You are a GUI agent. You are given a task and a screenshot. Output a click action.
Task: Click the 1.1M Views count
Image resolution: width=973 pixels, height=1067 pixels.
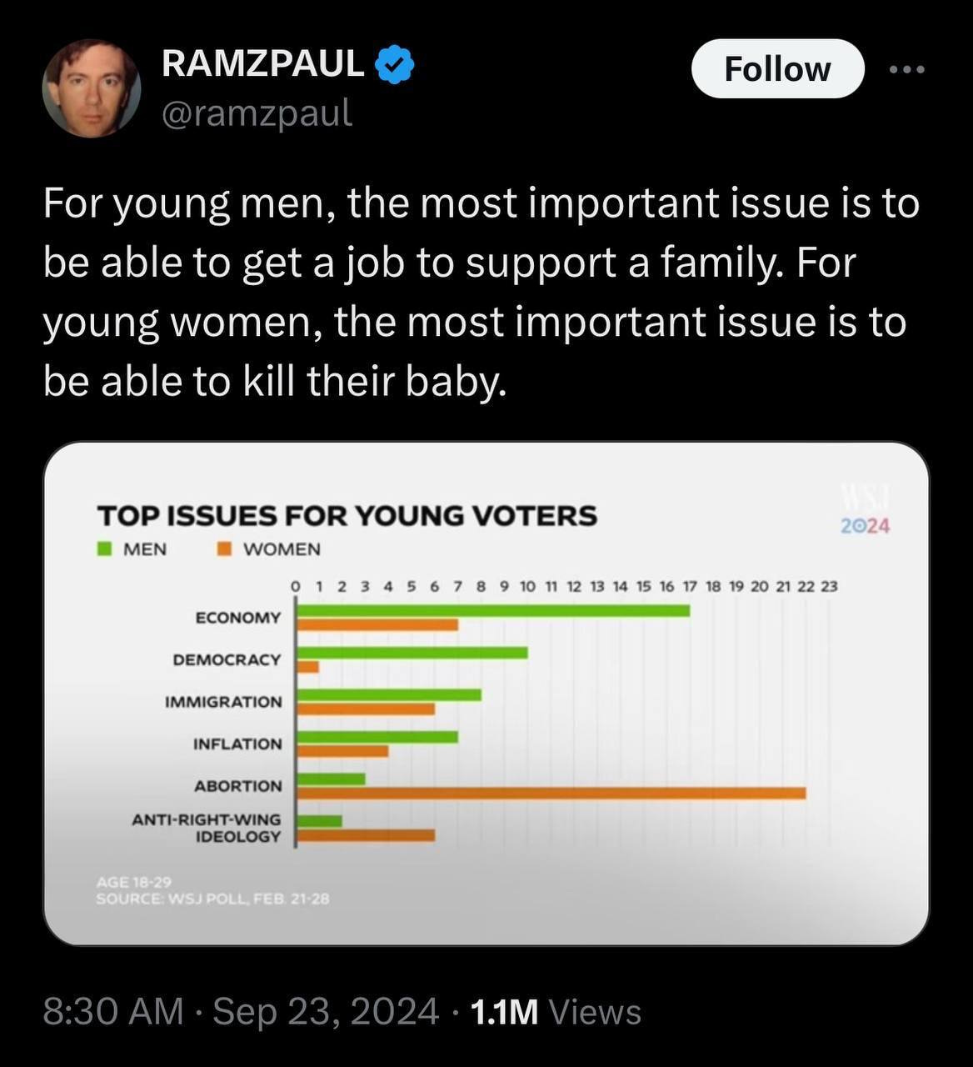[x=556, y=1012]
